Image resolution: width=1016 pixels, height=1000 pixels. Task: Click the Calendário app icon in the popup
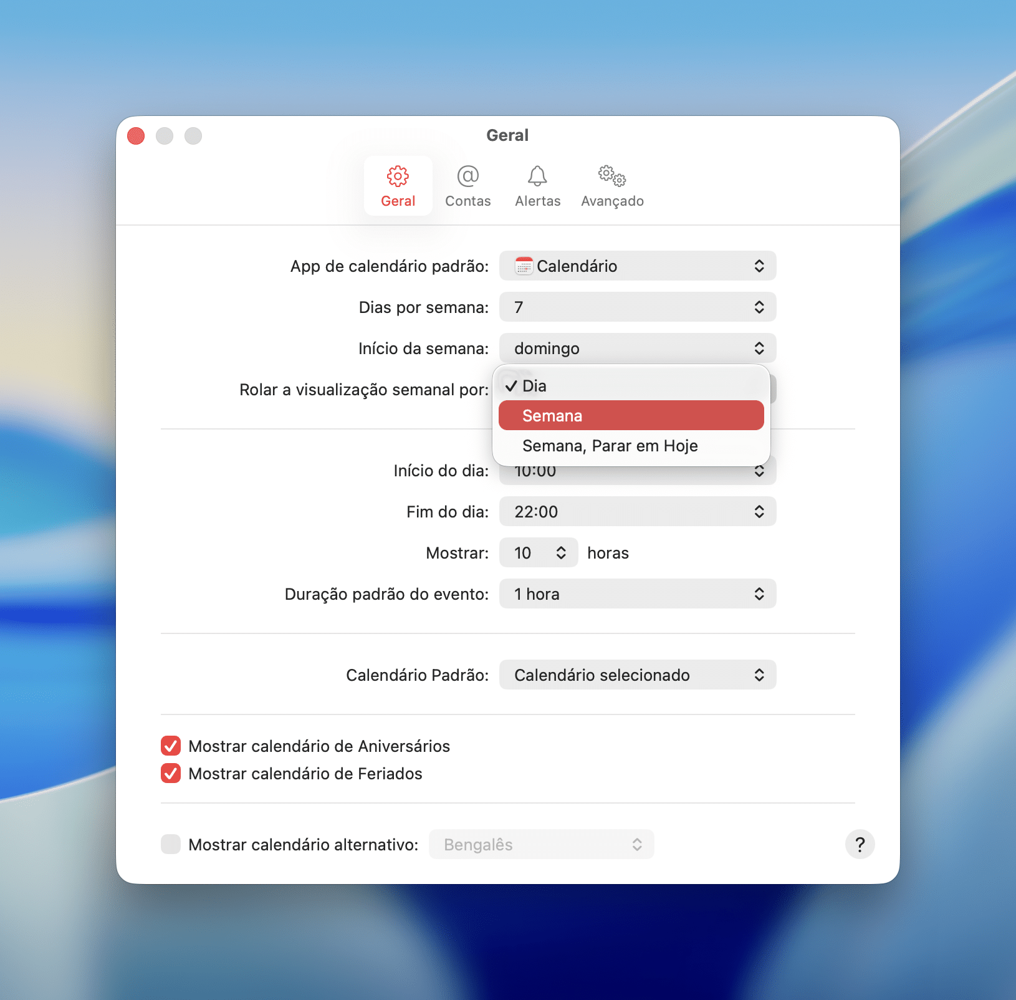coord(524,266)
